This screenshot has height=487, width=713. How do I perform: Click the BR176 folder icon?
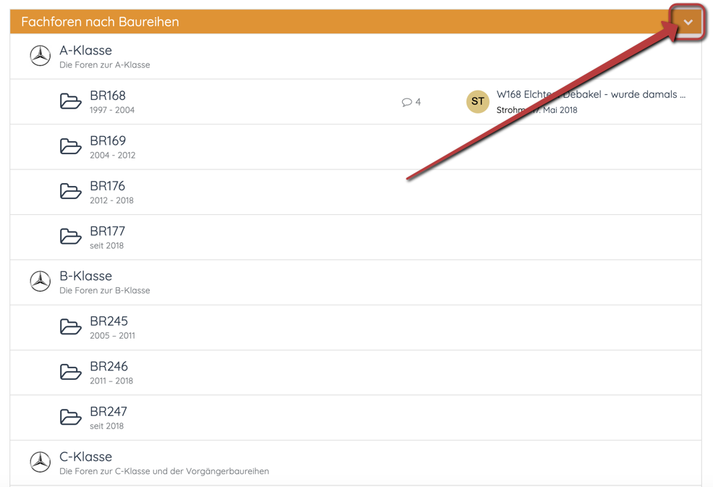[x=70, y=192]
